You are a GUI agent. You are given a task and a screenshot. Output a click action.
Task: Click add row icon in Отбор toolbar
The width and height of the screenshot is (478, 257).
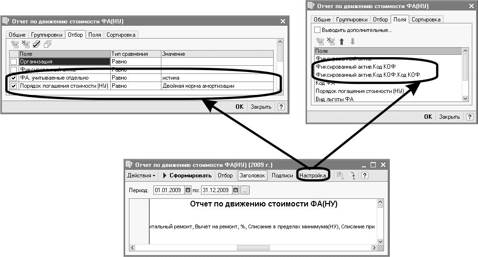(x=15, y=44)
